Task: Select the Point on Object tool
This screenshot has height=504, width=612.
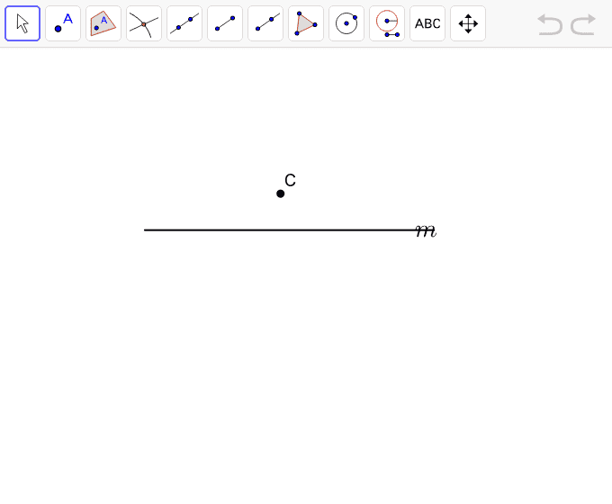Action: [x=103, y=23]
